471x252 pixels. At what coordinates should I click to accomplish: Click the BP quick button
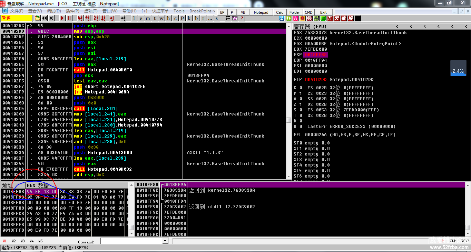click(x=222, y=12)
